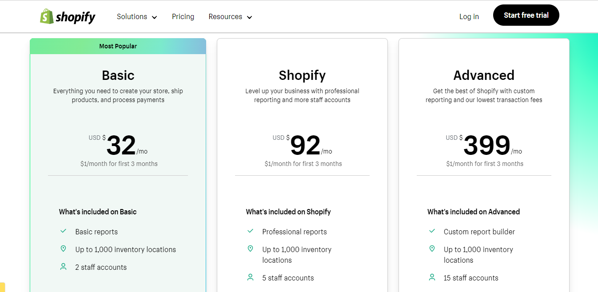Click the Shopify shopping bag logo icon
The image size is (598, 292).
point(47,16)
